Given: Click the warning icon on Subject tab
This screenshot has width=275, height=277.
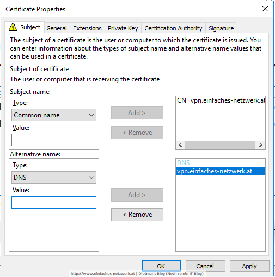Looking at the screenshot, I should coord(13,27).
